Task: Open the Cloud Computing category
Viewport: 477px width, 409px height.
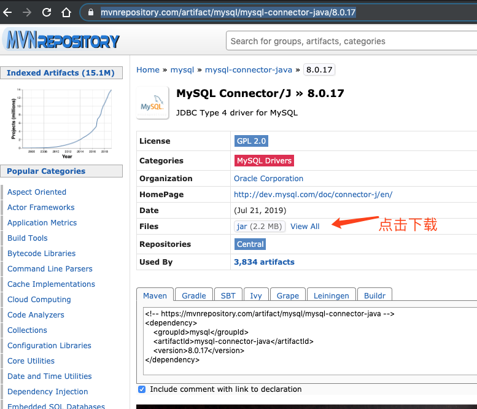Action: (39, 300)
